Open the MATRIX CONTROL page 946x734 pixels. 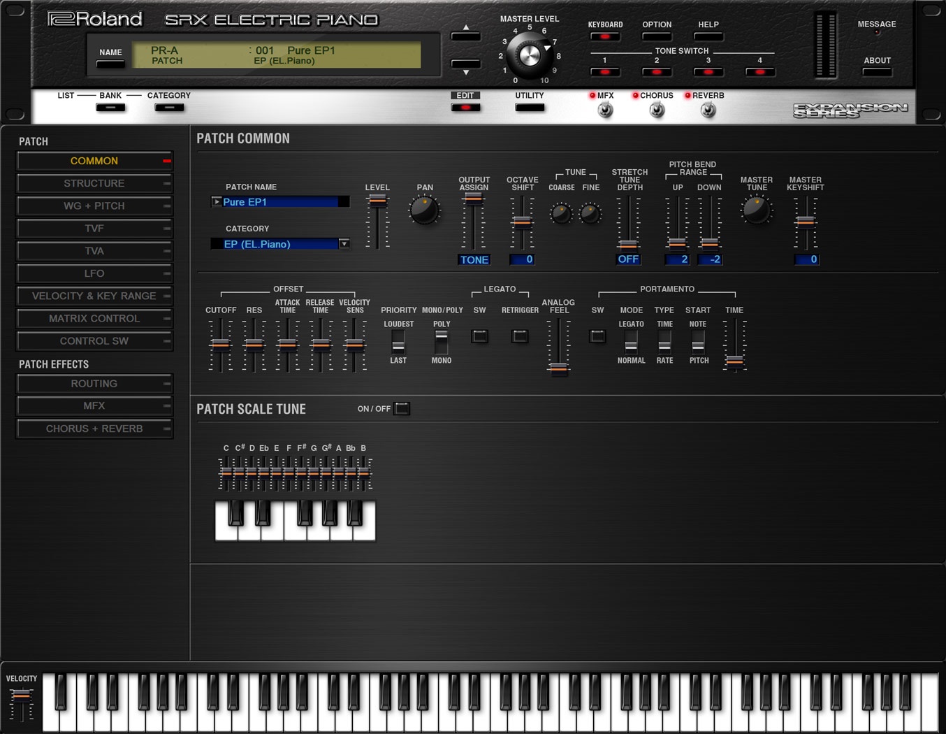pos(94,318)
